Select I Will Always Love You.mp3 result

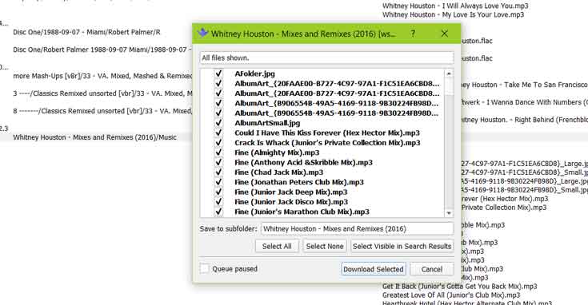(x=455, y=6)
